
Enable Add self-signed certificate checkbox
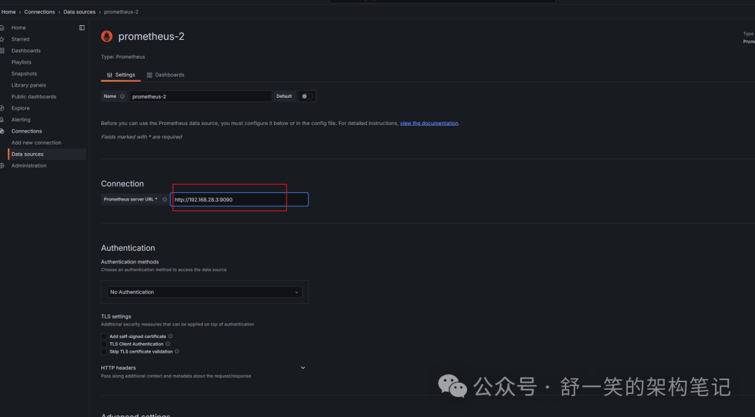pos(104,337)
